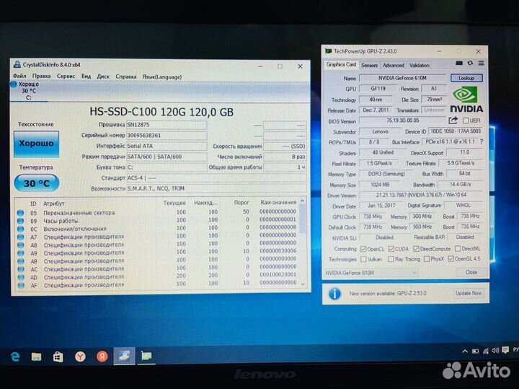Select the Включения/отключения row
Viewport: 519px width, 389px height.
coord(158,228)
